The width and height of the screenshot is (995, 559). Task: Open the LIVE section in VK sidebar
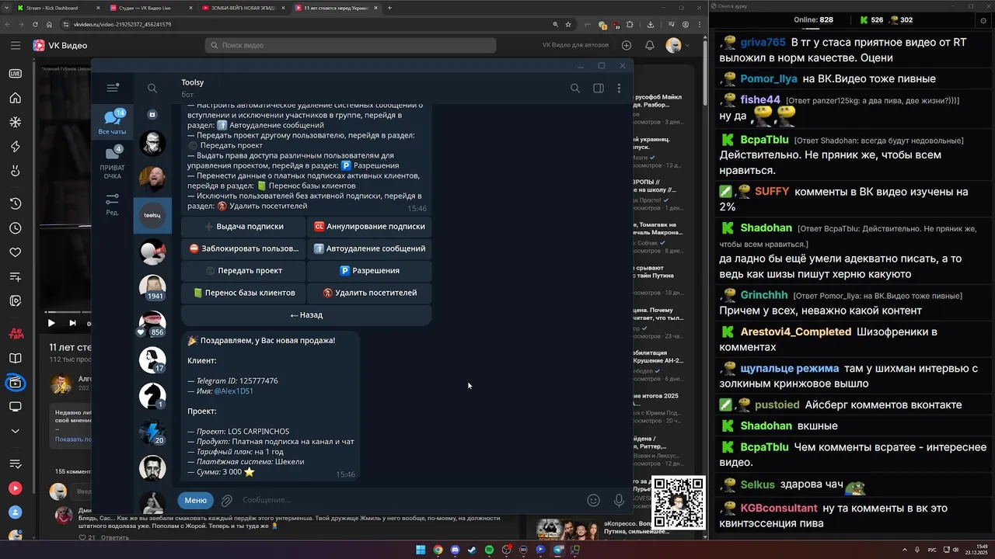click(x=15, y=74)
